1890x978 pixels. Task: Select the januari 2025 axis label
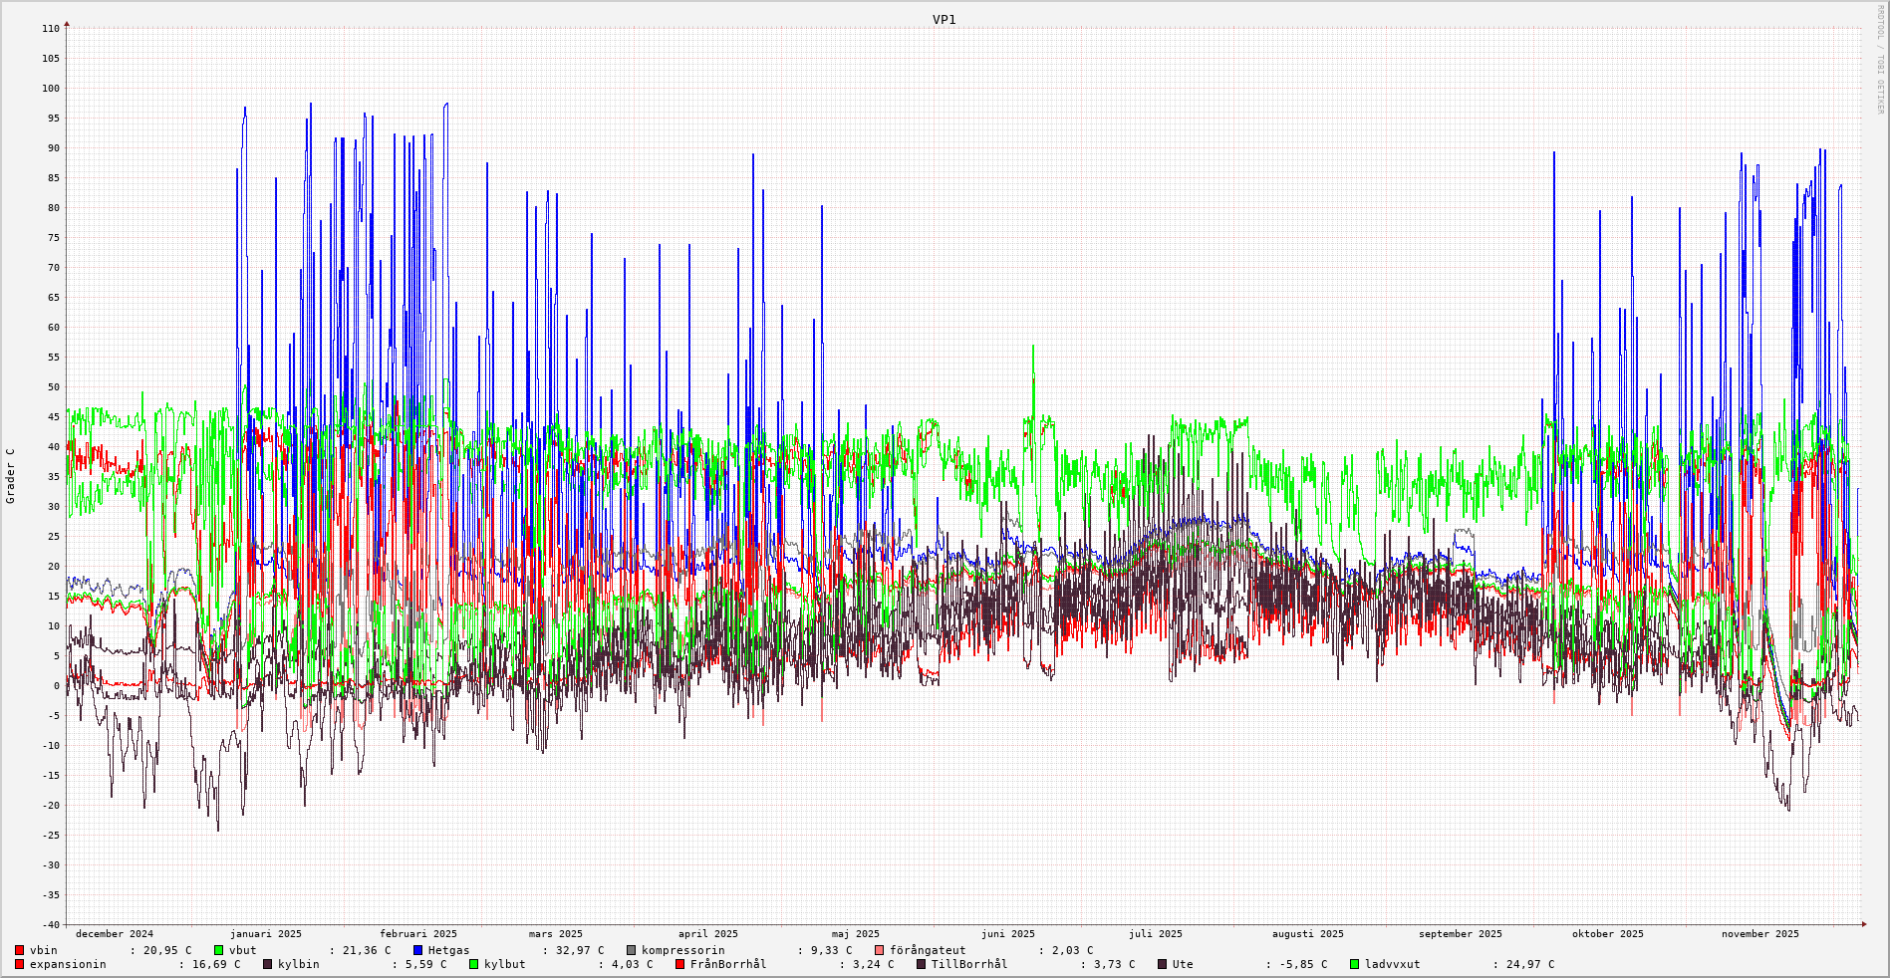(x=265, y=934)
